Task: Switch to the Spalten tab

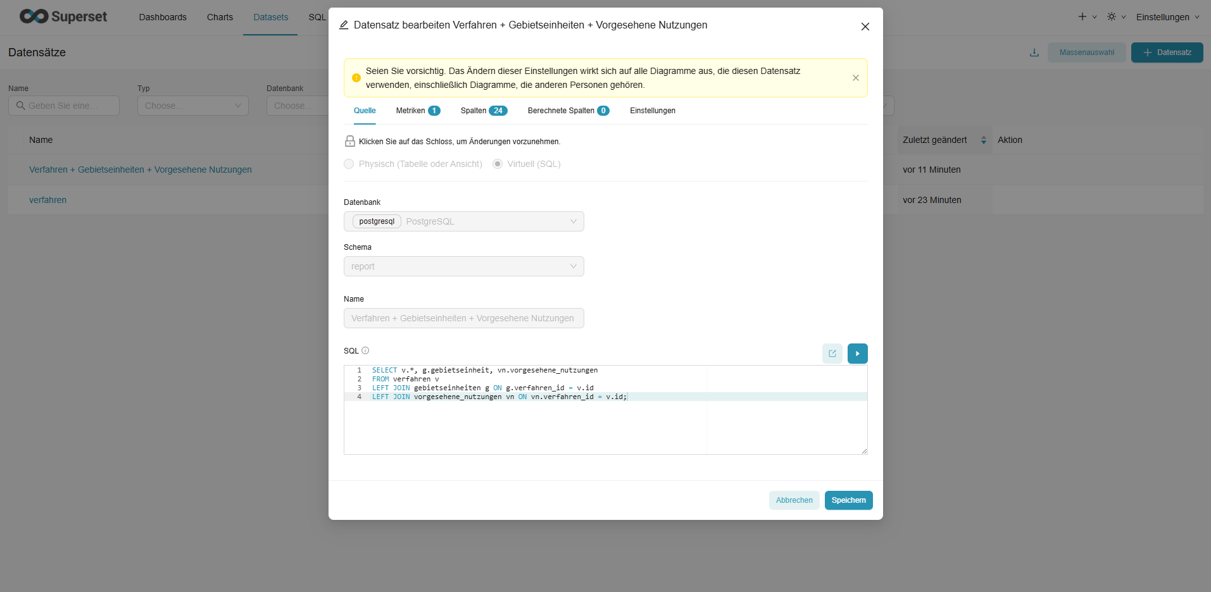Action: 484,111
